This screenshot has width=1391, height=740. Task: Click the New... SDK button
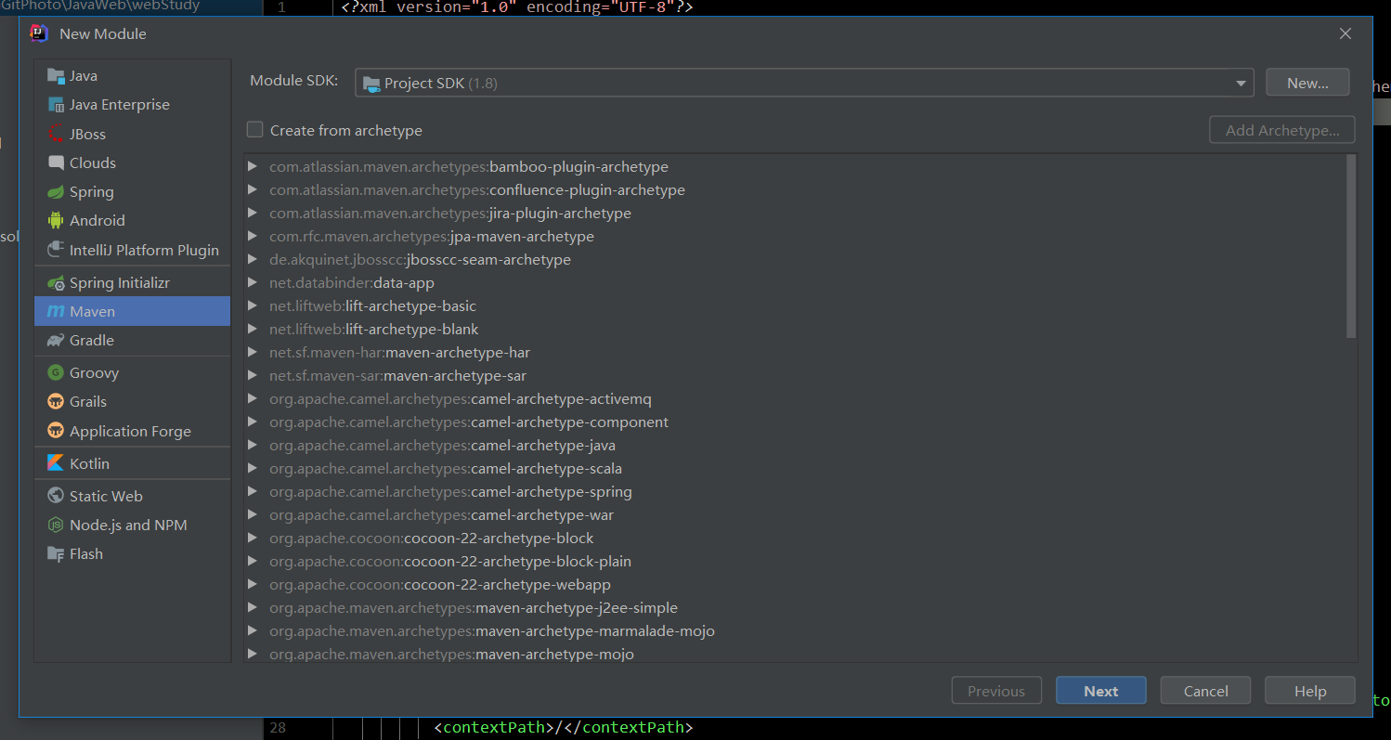pos(1307,83)
